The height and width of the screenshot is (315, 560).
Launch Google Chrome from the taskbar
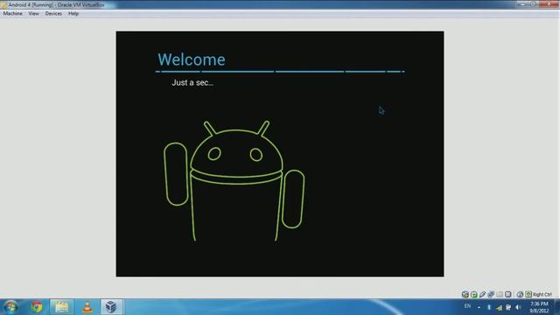pyautogui.click(x=37, y=307)
